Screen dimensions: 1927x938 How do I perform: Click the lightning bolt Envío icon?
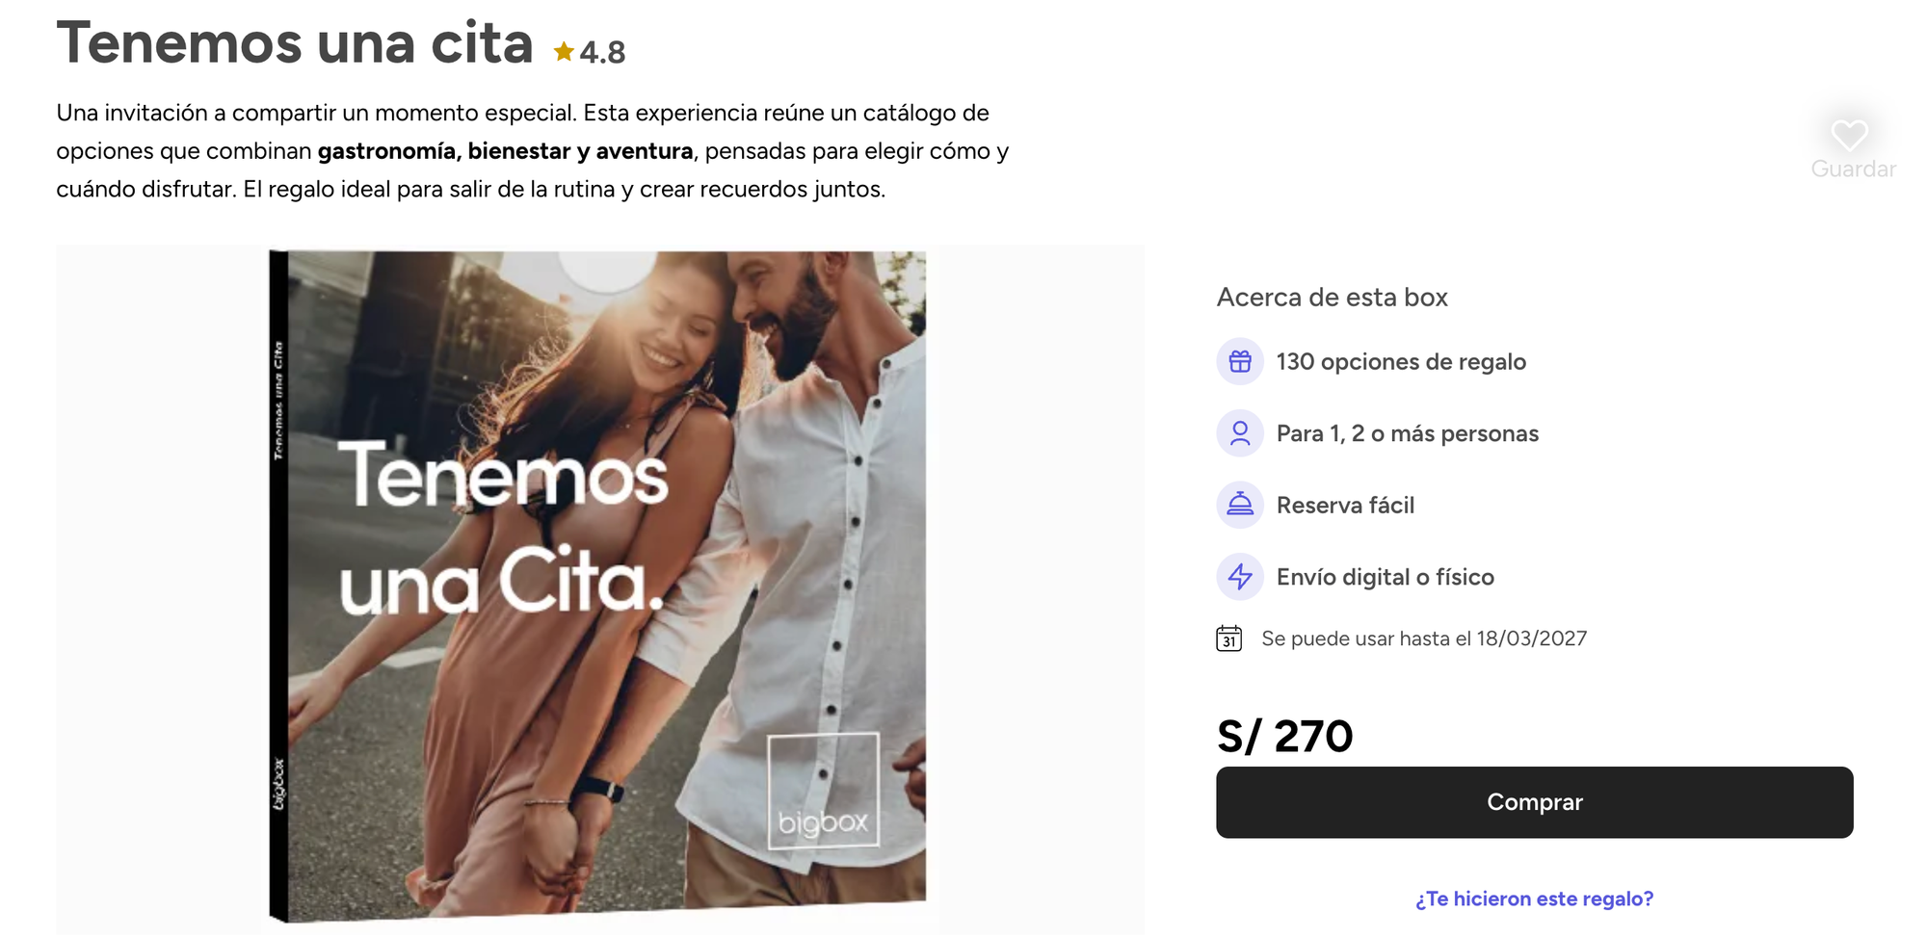tap(1240, 577)
